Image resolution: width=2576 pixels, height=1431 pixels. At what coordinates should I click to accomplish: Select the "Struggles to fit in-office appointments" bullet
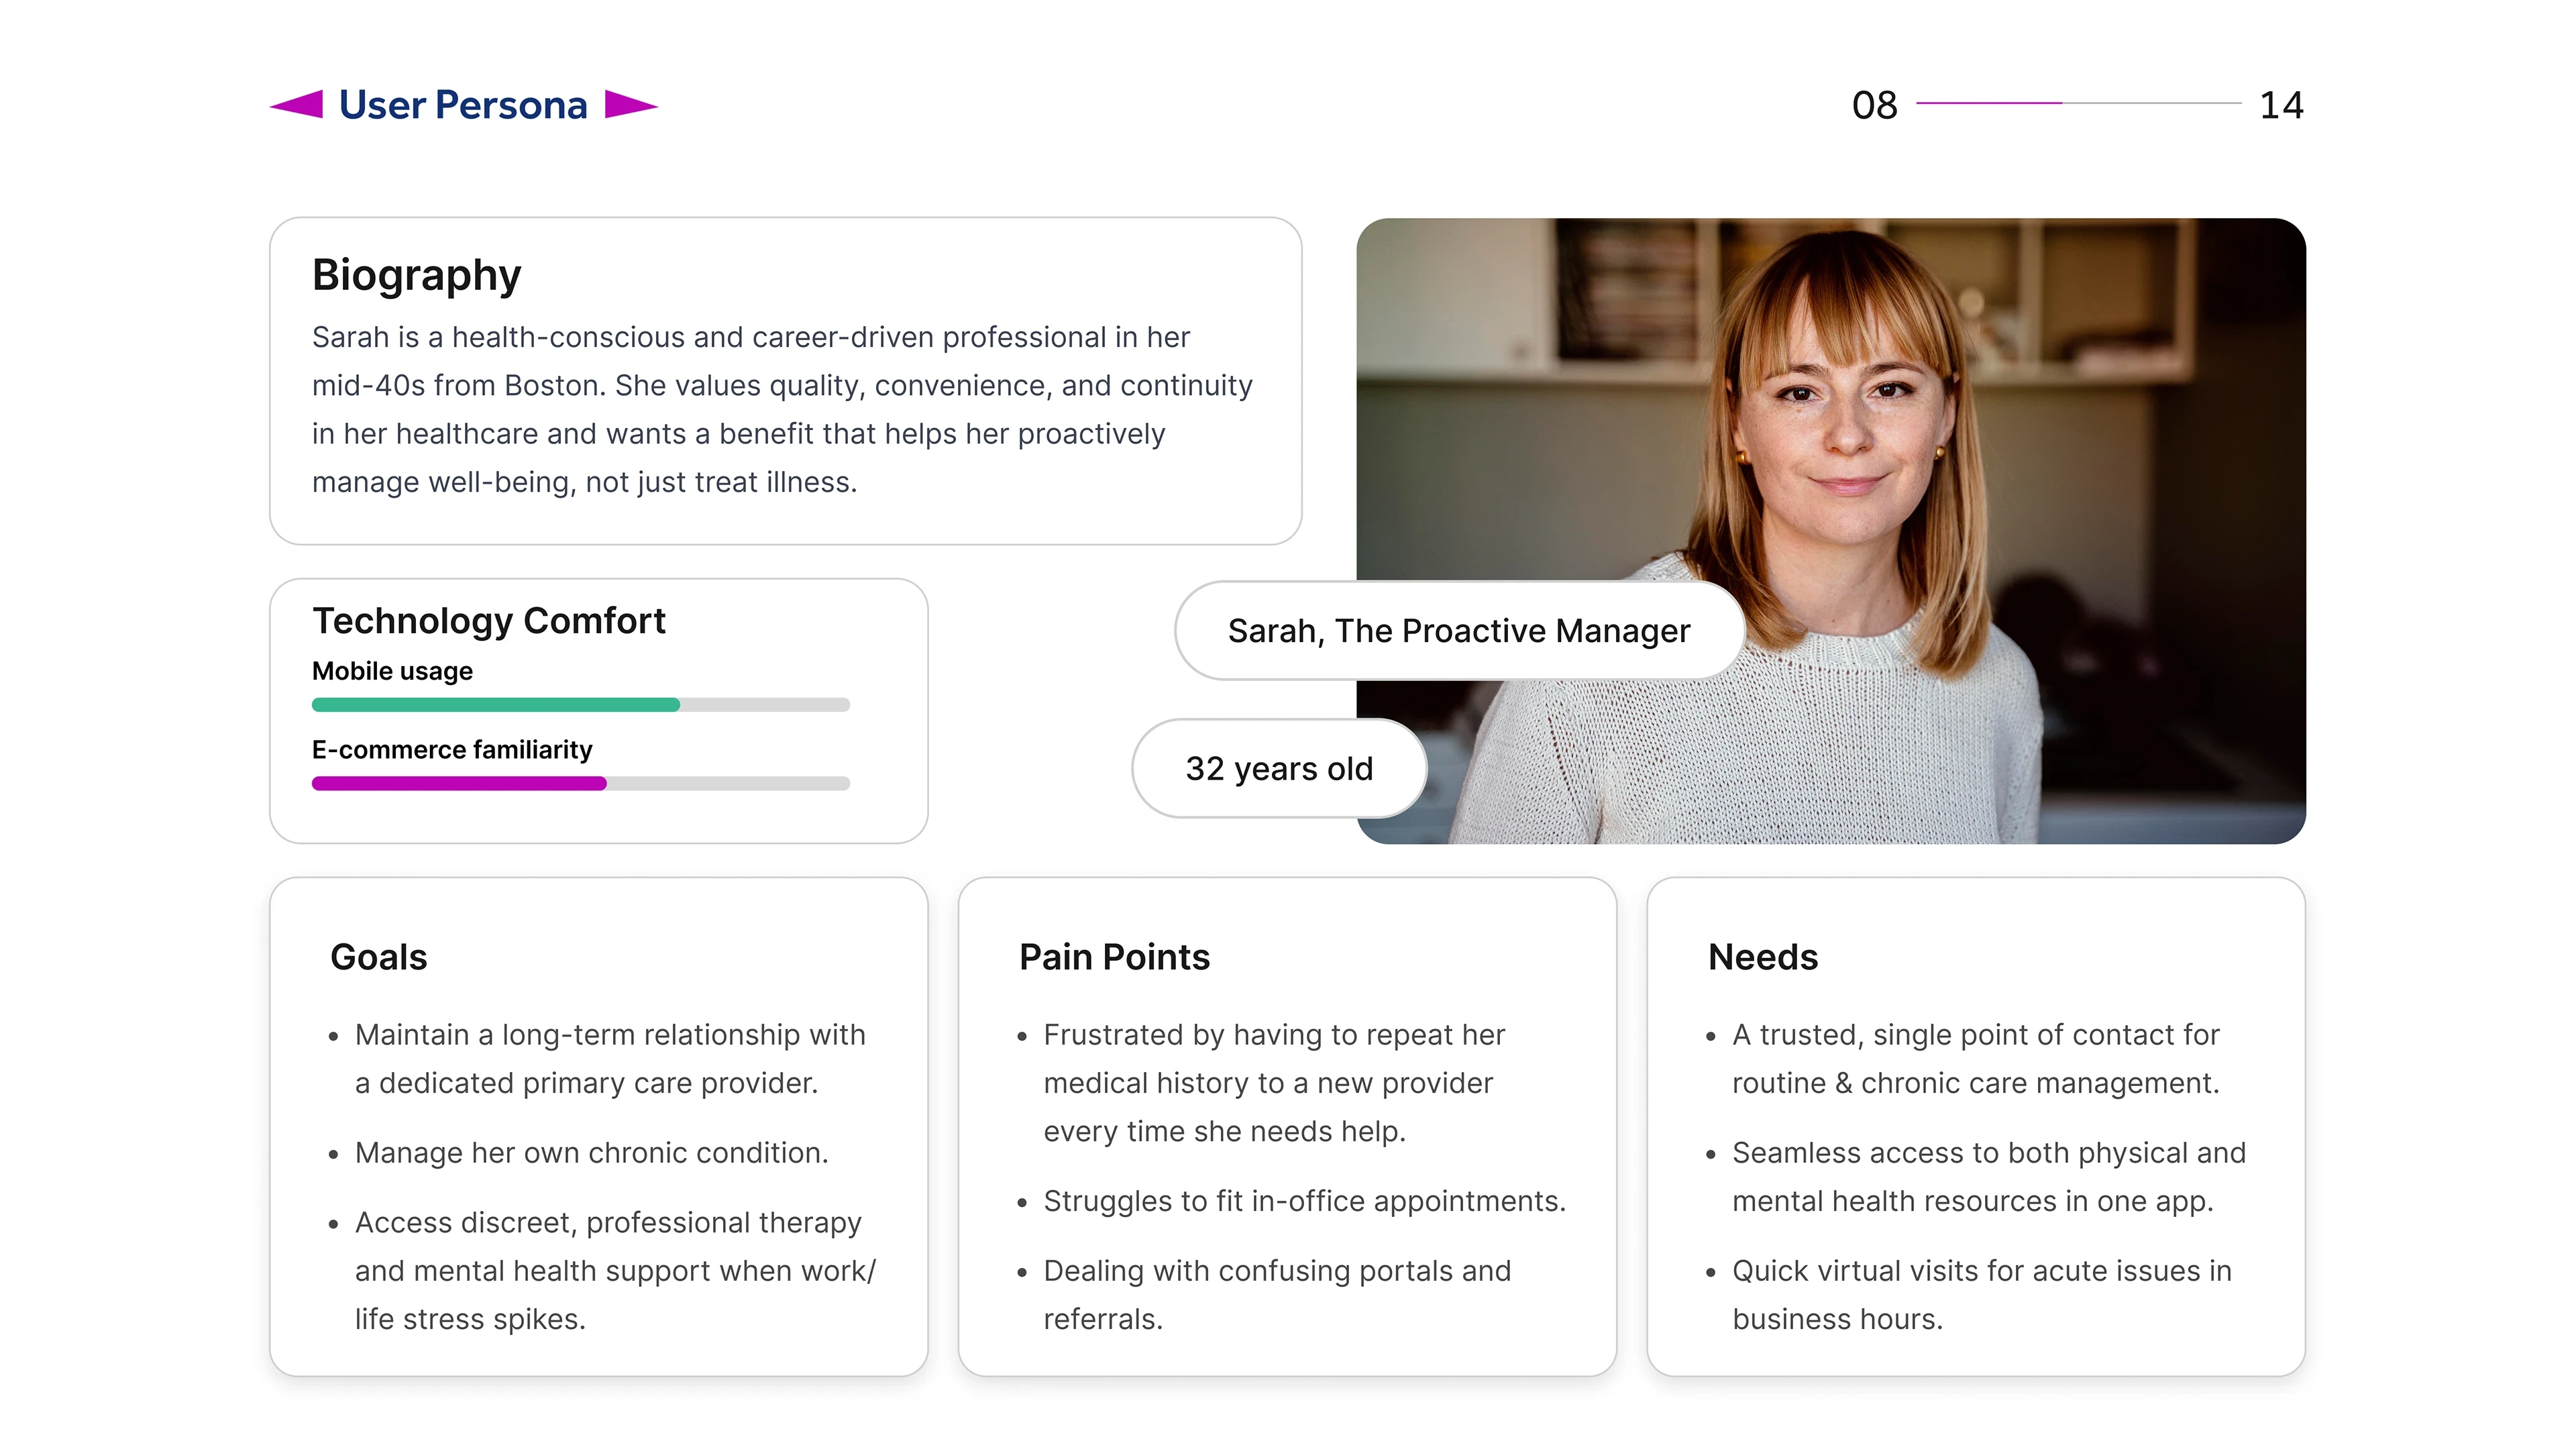tap(1304, 1201)
